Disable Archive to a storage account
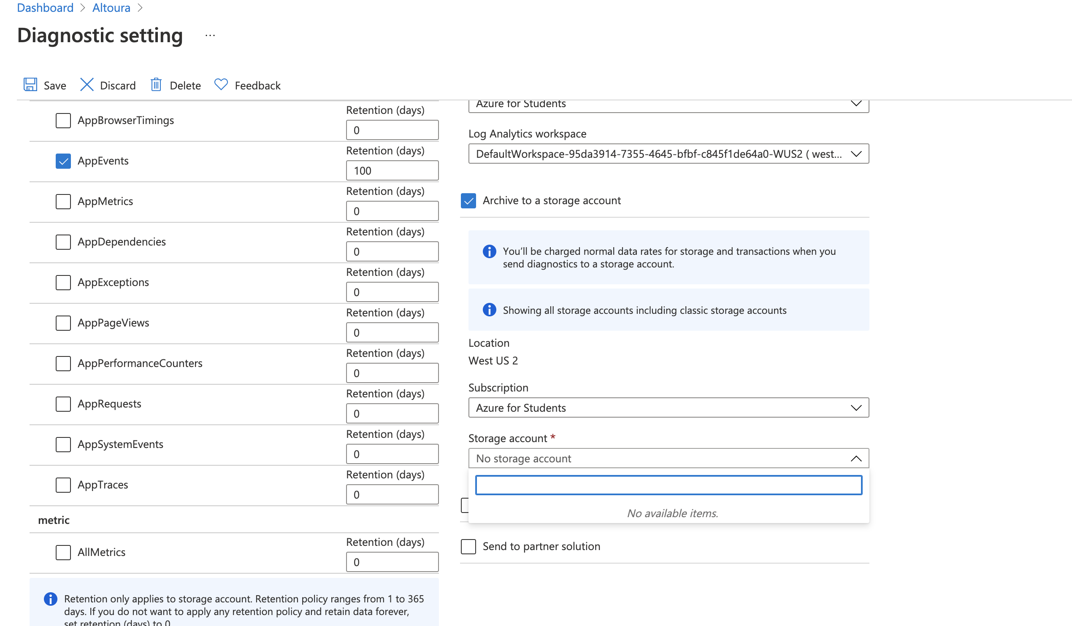Screen dimensions: 1072x626 468,201
